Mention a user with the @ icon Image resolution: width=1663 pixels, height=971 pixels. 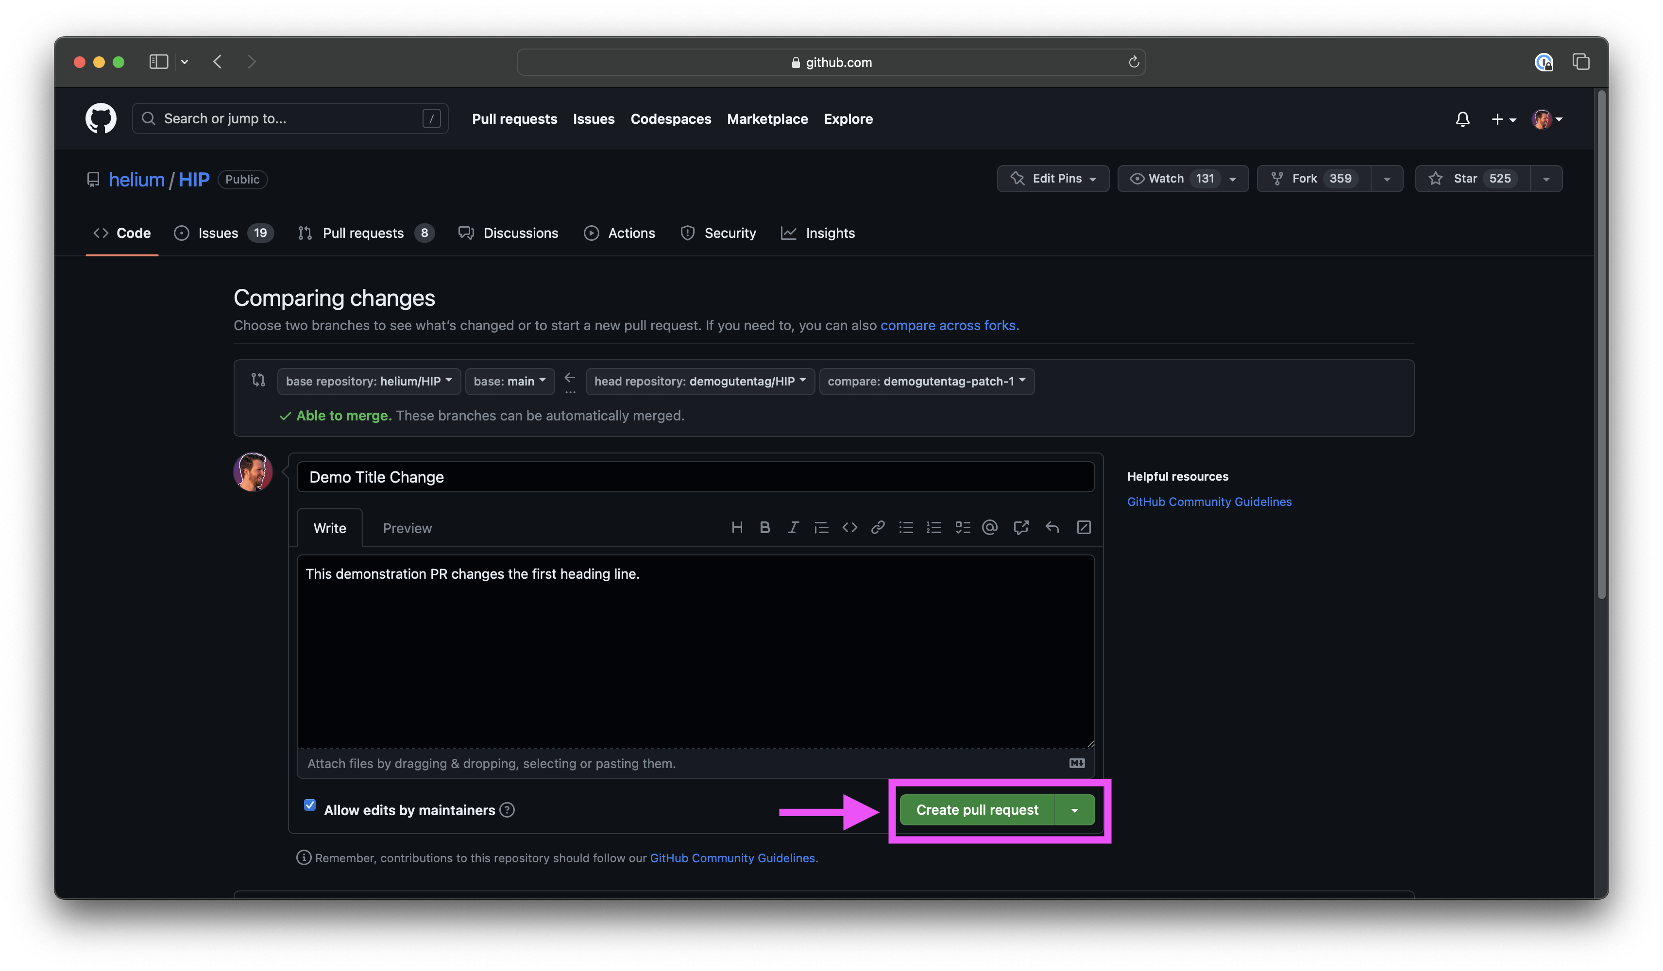click(989, 527)
